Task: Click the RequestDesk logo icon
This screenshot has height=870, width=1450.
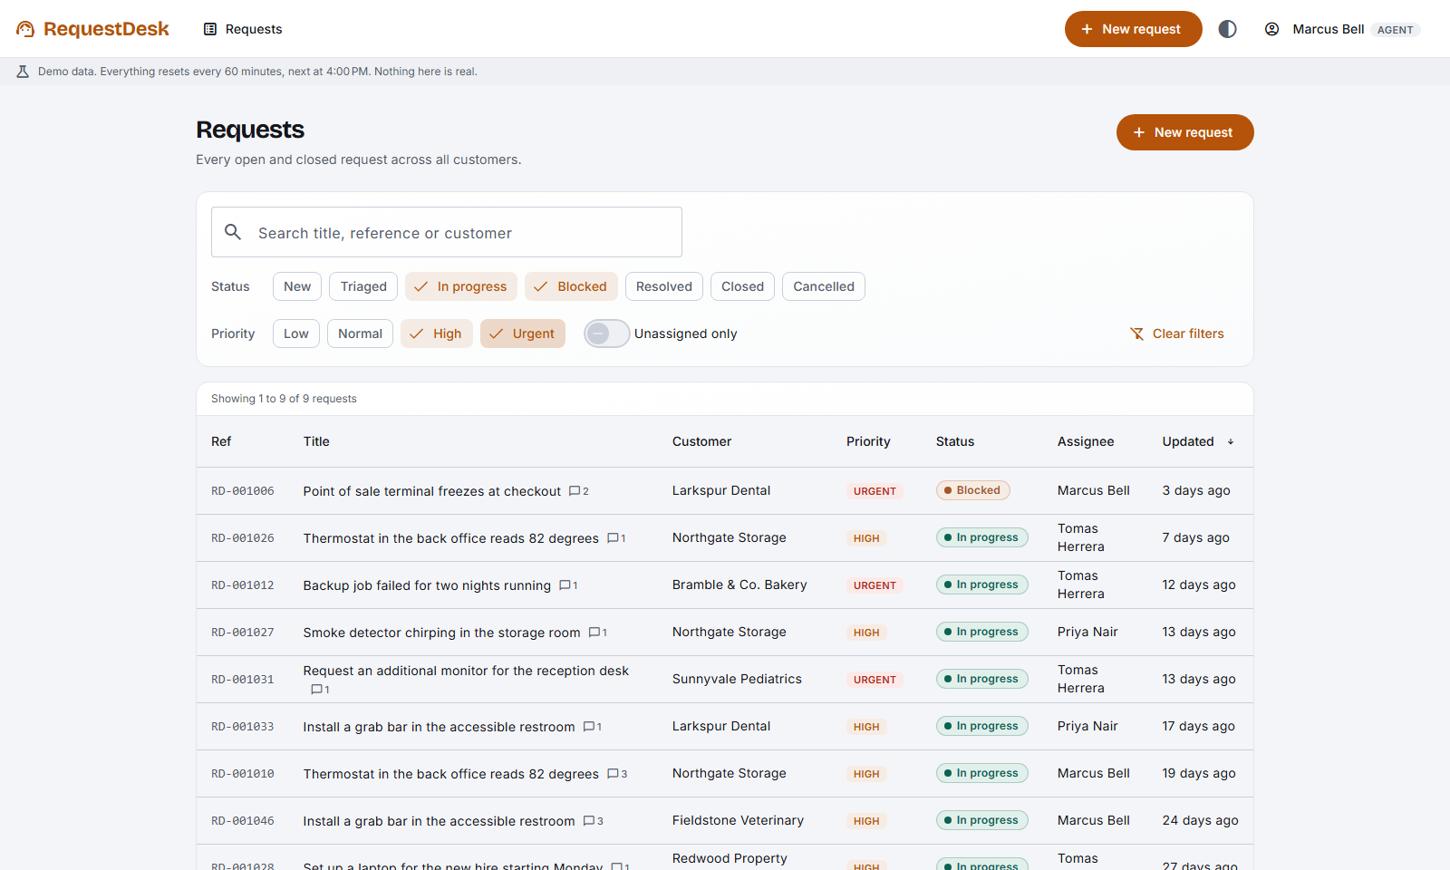Action: [25, 29]
